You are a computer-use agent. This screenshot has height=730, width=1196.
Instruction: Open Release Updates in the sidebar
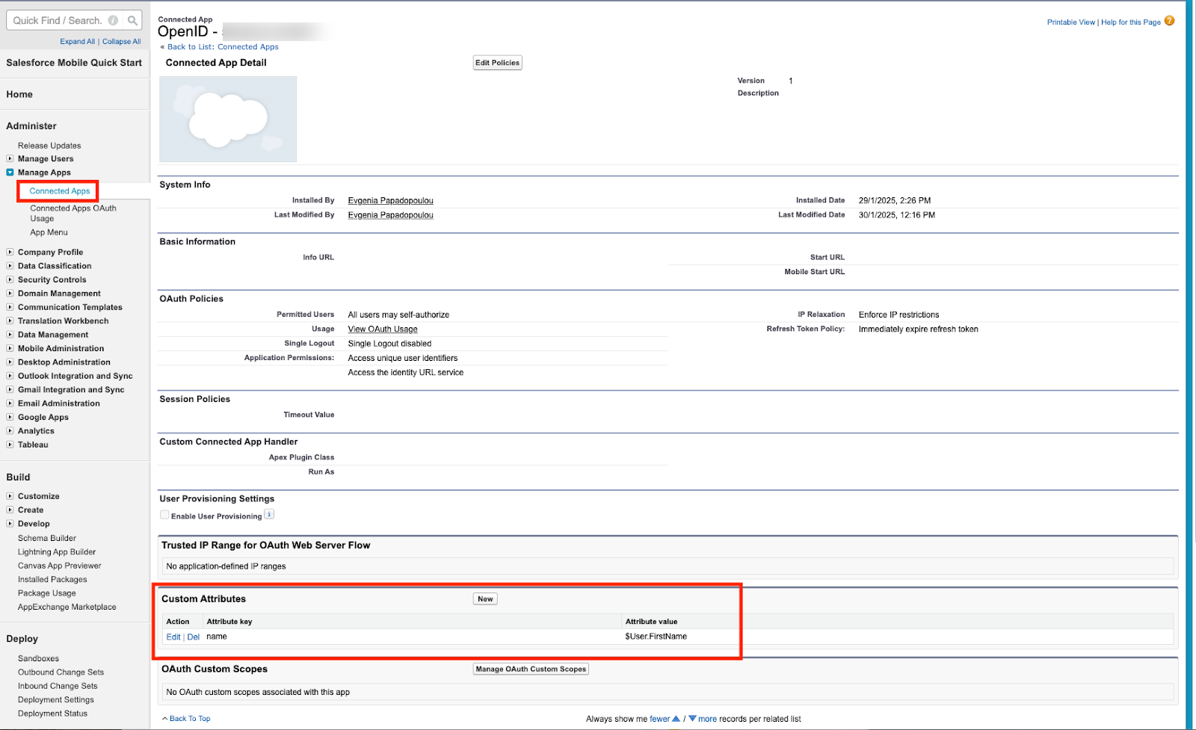click(x=49, y=146)
